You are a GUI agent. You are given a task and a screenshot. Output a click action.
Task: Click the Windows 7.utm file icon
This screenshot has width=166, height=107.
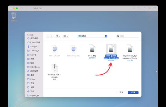pos(73,49)
